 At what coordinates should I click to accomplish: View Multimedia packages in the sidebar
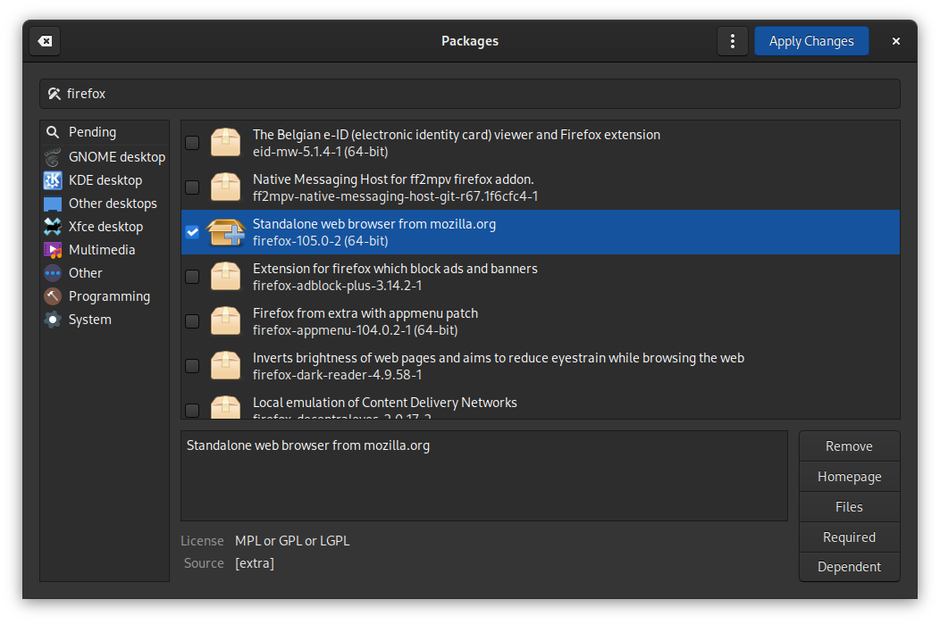point(101,249)
